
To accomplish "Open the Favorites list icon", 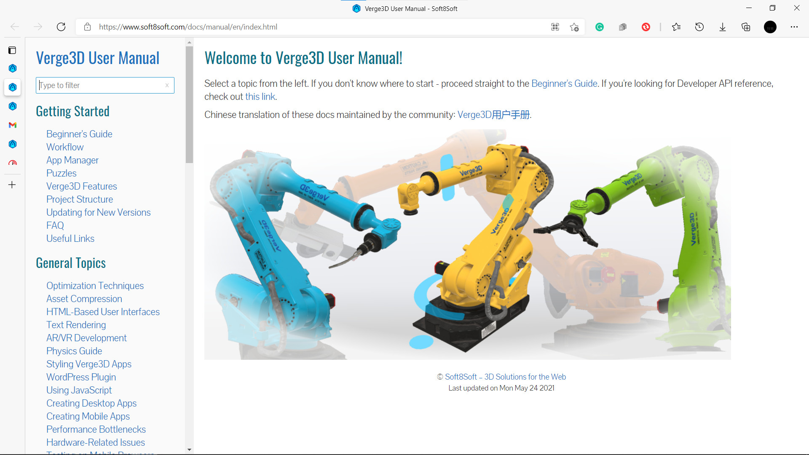I will tap(676, 27).
